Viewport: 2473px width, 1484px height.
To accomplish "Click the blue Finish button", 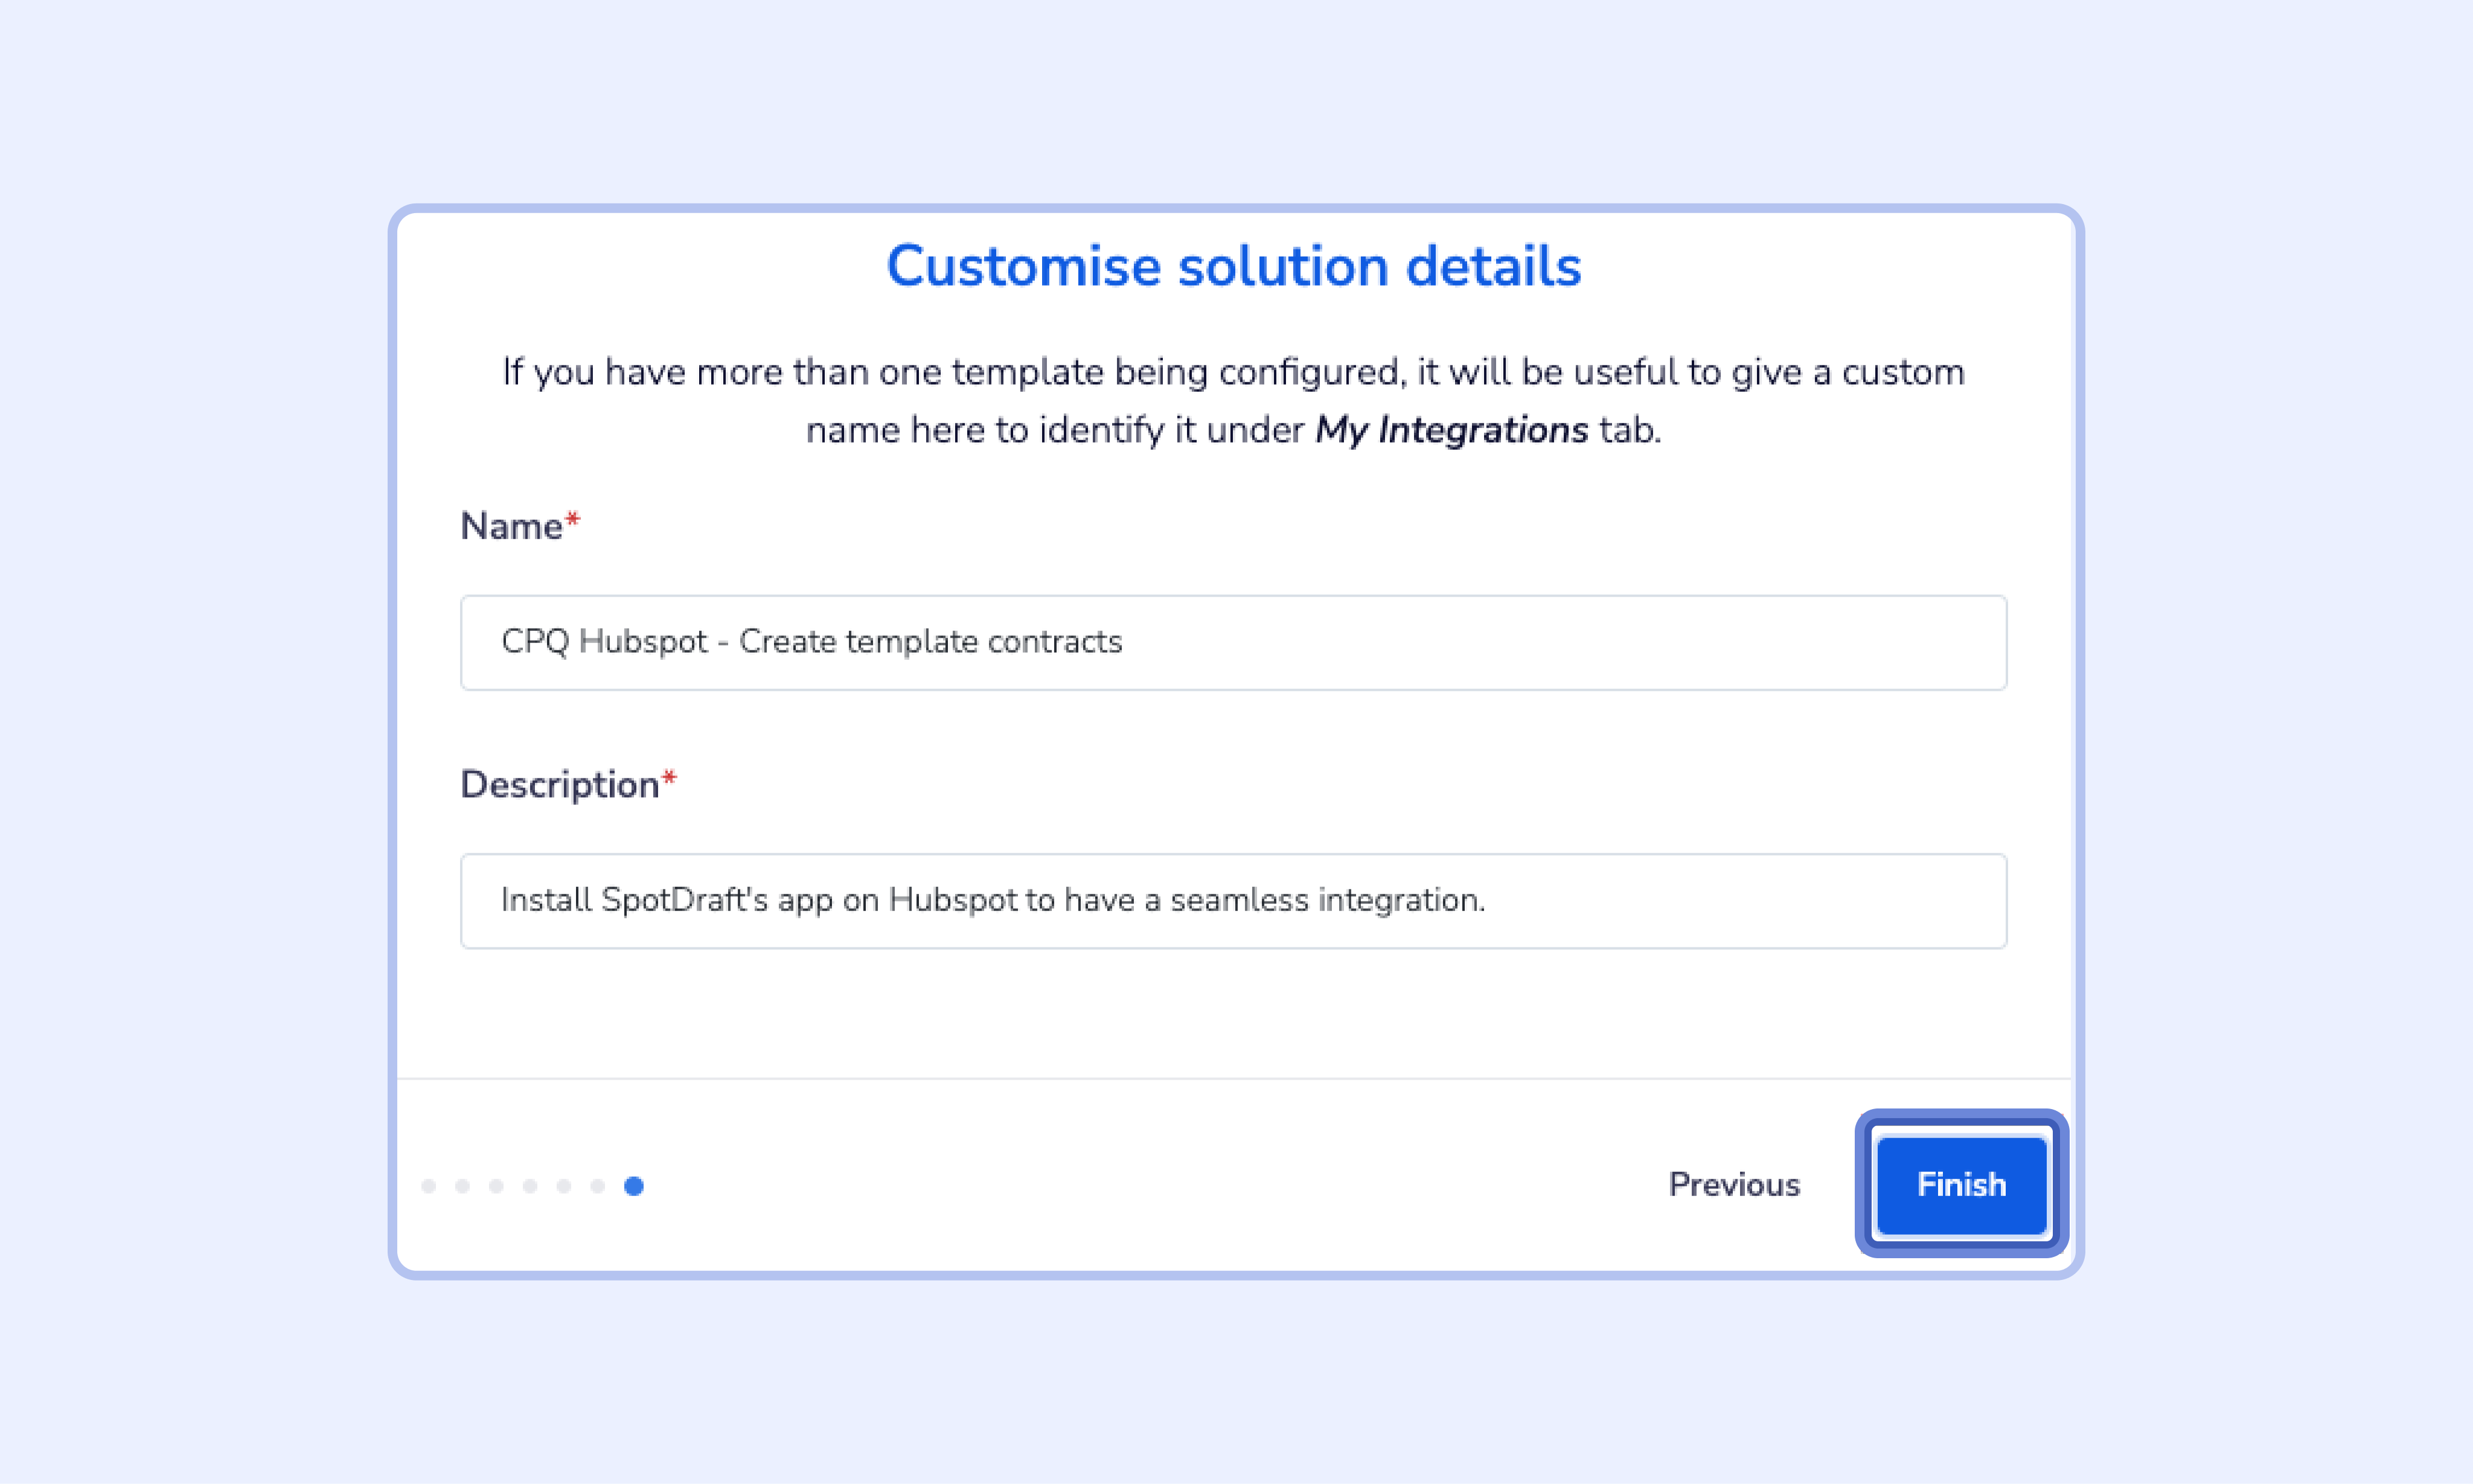I will [x=1960, y=1184].
